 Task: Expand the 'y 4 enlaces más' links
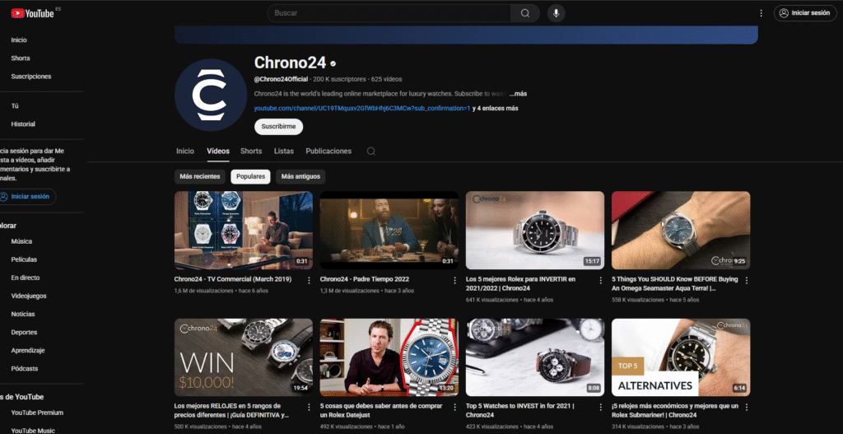tap(496, 108)
